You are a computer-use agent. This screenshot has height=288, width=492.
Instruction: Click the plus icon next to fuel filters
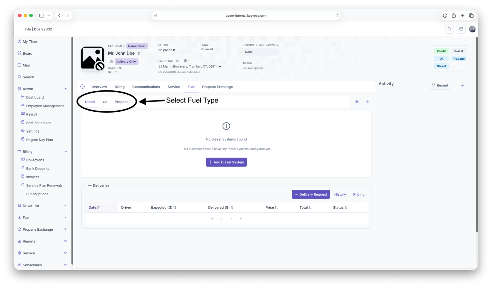pos(367,102)
